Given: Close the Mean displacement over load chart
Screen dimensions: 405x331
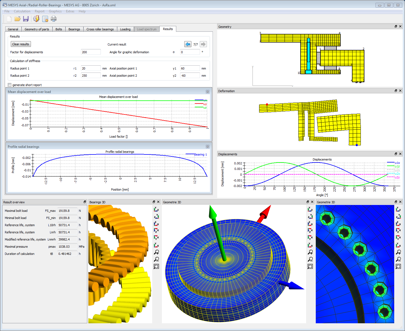Looking at the screenshot, I should point(207,92).
